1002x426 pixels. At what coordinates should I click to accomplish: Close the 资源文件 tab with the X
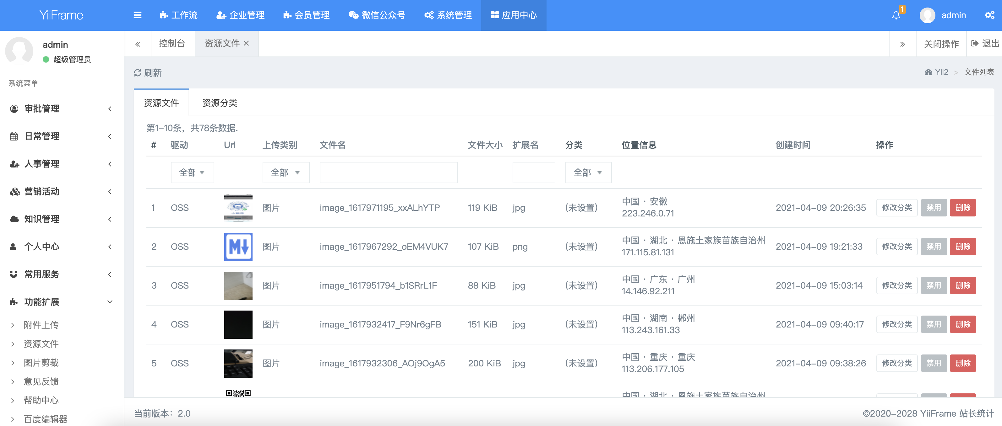click(246, 44)
